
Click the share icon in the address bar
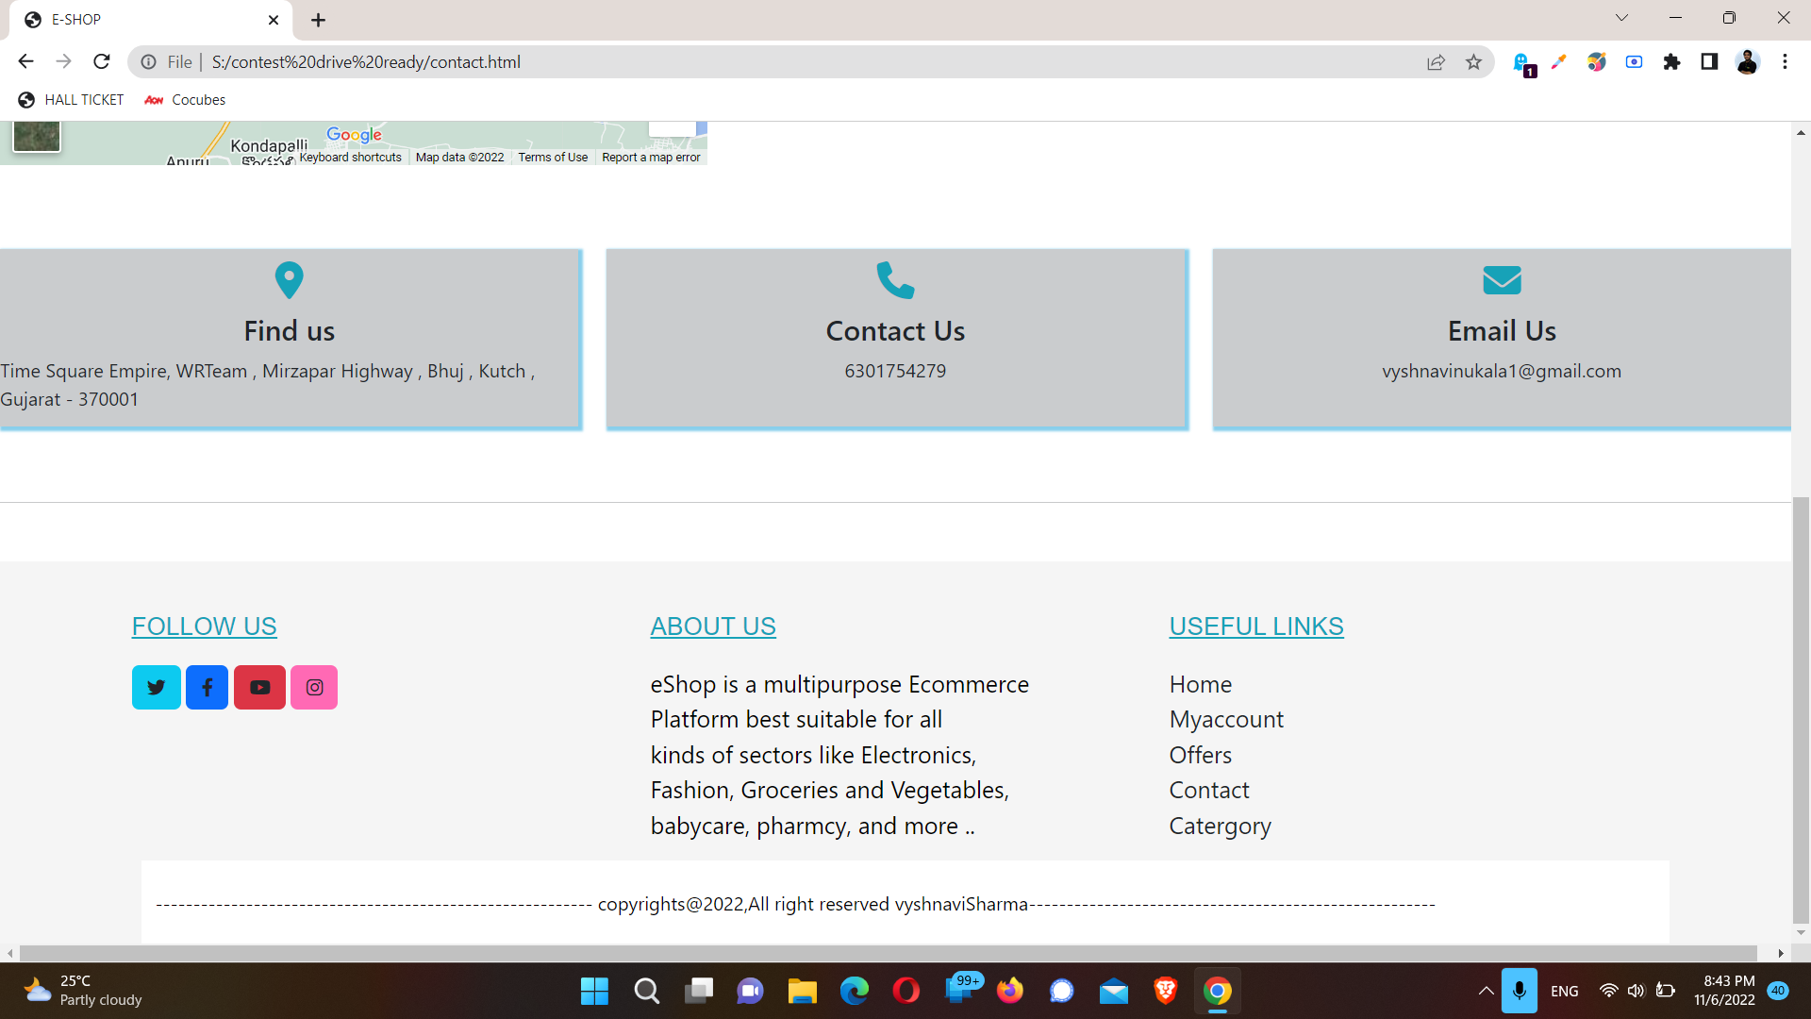[x=1436, y=61]
